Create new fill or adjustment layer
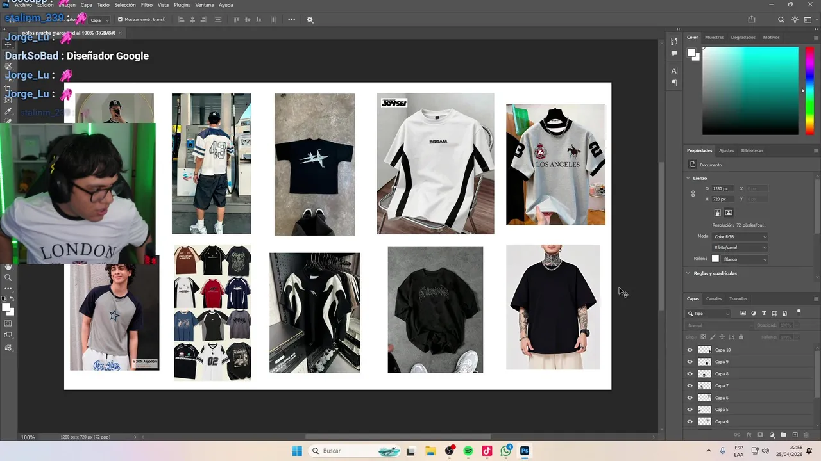The width and height of the screenshot is (821, 461). (772, 435)
